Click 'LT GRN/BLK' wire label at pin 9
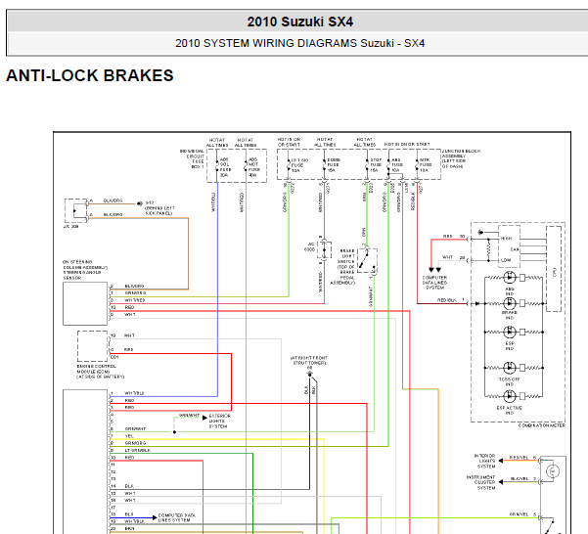 (x=137, y=451)
